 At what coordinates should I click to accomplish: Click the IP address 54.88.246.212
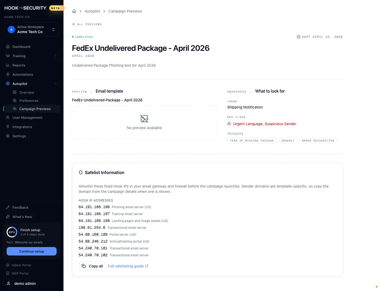pos(93,241)
